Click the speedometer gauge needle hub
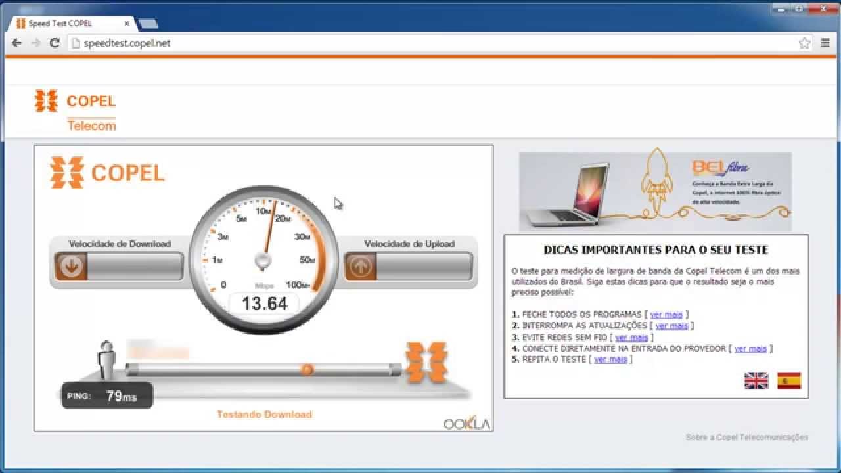The width and height of the screenshot is (841, 473). pyautogui.click(x=263, y=261)
